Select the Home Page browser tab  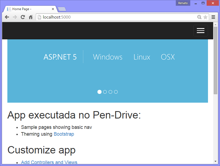click(30, 9)
